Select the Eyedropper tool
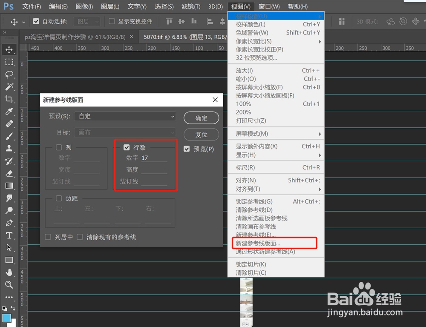 pos(9,112)
